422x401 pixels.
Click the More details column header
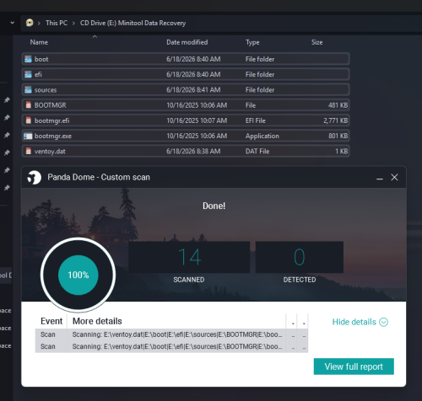tap(97, 321)
